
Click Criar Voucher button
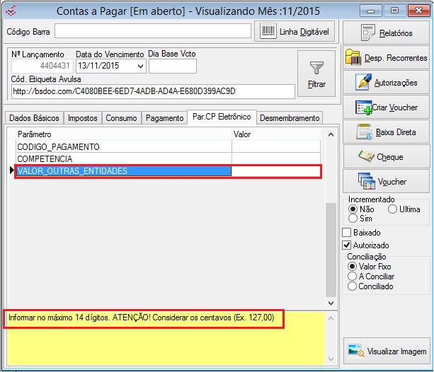coord(386,107)
